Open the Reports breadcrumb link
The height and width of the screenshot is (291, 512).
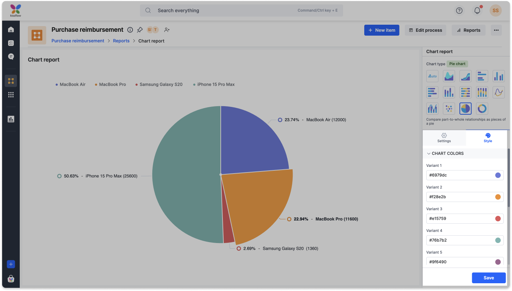121,41
